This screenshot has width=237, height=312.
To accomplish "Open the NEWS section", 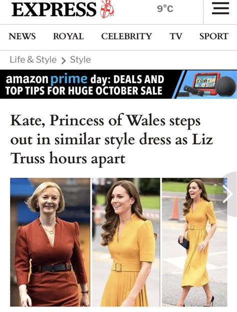I will [x=22, y=37].
